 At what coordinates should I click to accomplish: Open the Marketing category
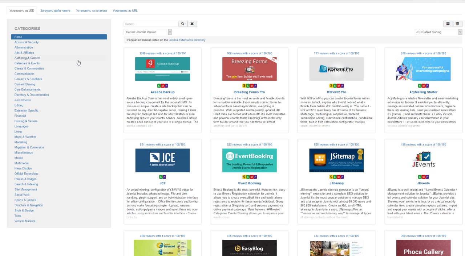point(21,142)
